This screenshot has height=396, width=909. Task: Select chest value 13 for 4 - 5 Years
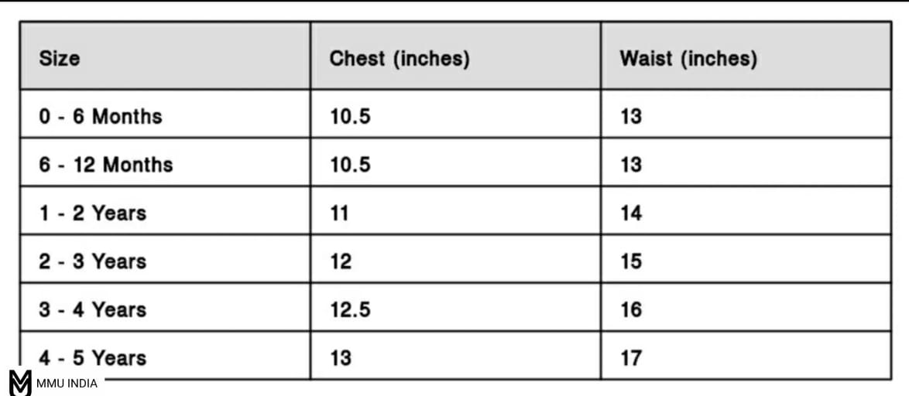[341, 357]
